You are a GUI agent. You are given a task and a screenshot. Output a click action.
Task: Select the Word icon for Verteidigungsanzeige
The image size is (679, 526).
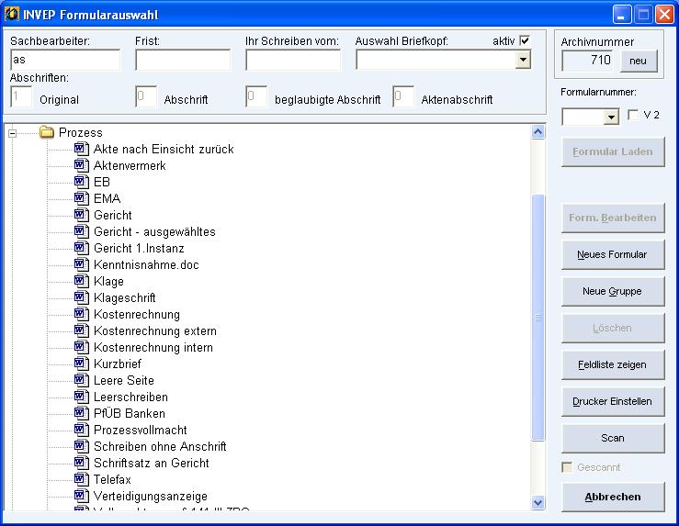point(82,496)
